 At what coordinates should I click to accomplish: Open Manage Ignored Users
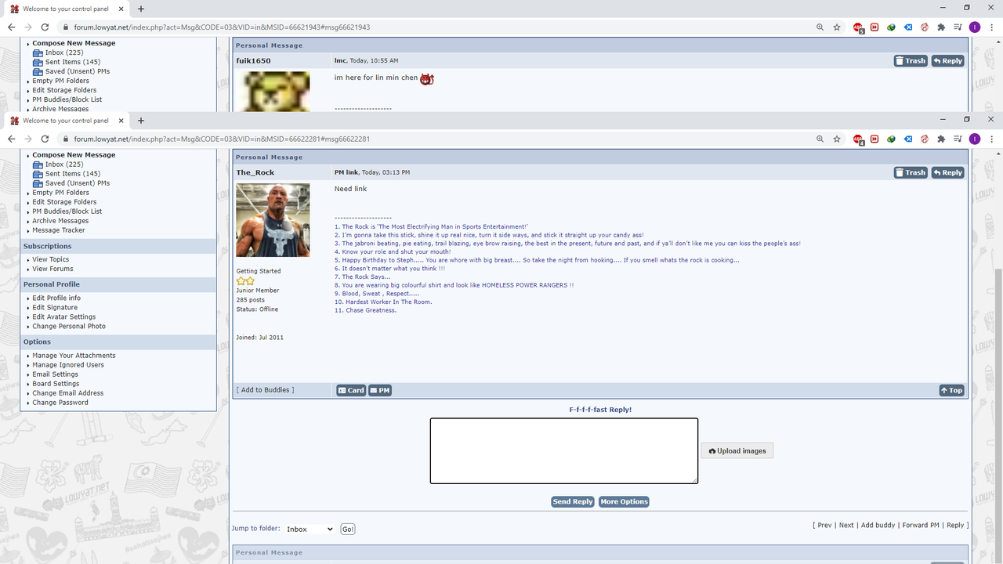click(x=68, y=365)
